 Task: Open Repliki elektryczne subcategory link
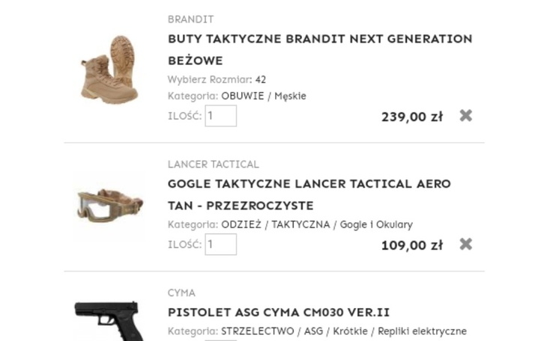tap(422, 331)
